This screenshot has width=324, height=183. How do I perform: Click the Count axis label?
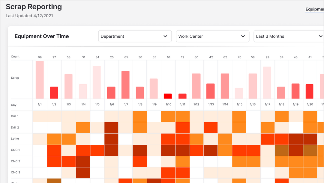point(15,56)
